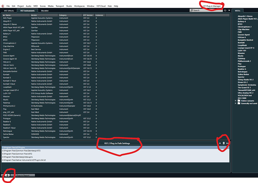Click the Generally not used folder icon

tap(239, 103)
